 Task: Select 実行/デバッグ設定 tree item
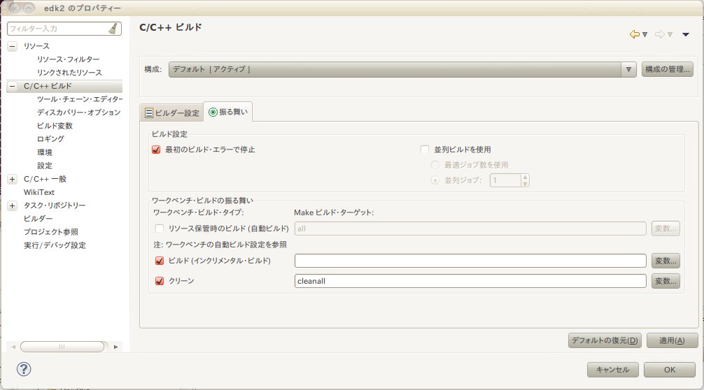55,245
